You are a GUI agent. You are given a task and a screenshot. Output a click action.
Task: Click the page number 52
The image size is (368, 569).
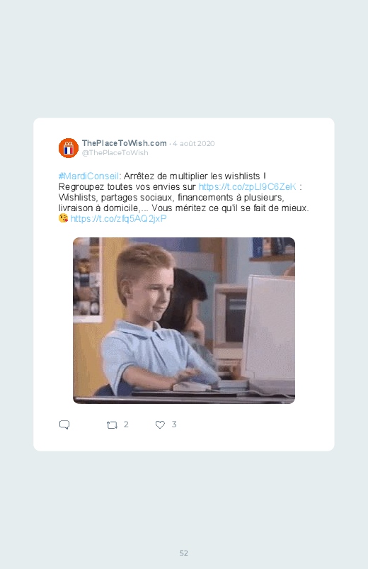(x=184, y=553)
